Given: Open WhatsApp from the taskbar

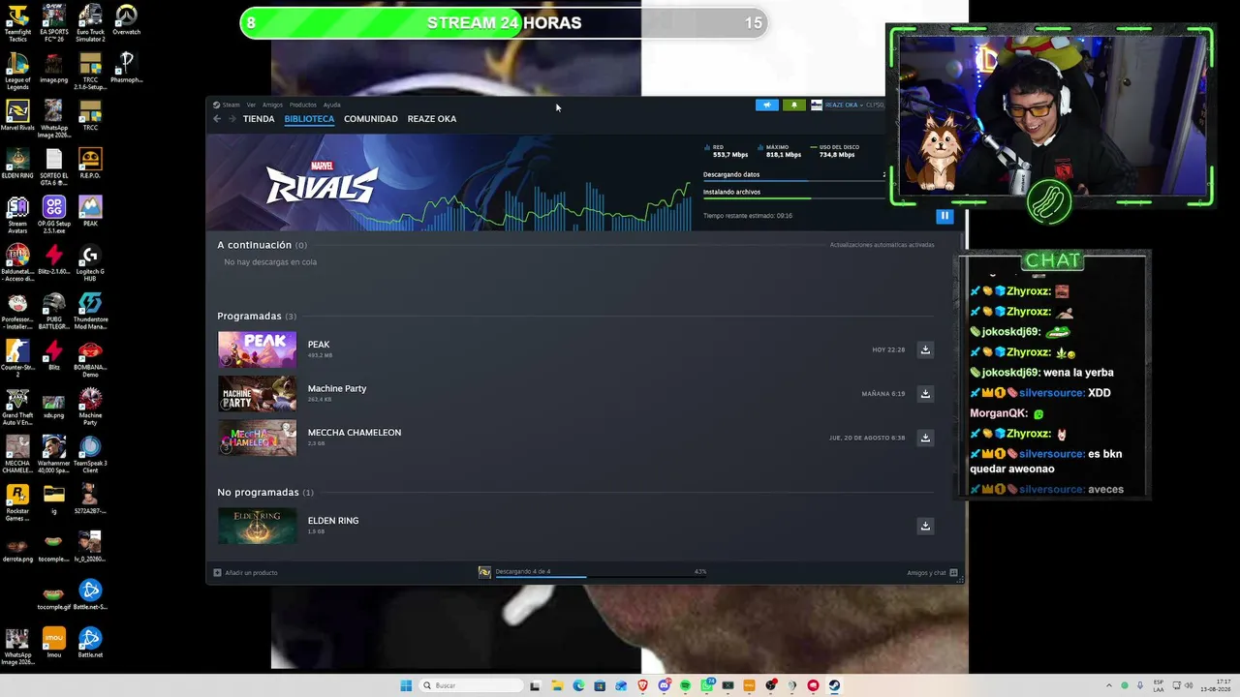Looking at the screenshot, I should [706, 685].
